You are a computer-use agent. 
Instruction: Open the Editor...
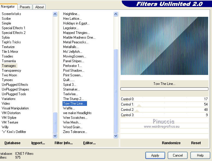click(89, 143)
